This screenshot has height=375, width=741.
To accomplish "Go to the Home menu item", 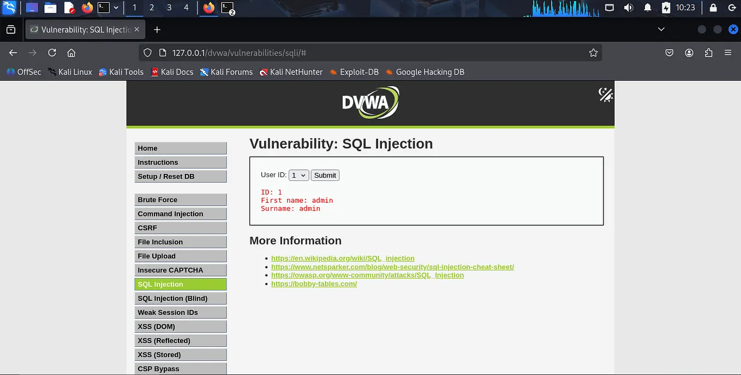I will (x=181, y=148).
